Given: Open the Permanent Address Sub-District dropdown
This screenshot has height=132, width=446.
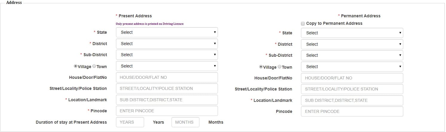Looking at the screenshot, I should (352, 55).
